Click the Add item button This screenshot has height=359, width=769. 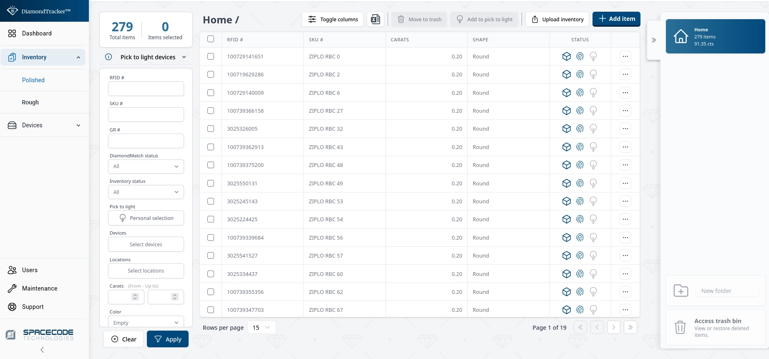616,19
